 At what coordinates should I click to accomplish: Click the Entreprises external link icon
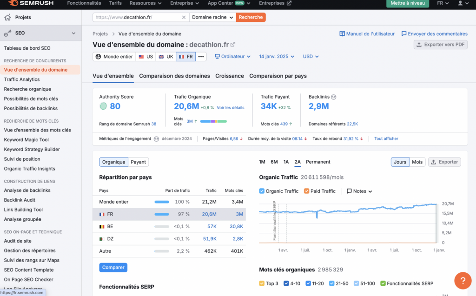[x=289, y=3]
